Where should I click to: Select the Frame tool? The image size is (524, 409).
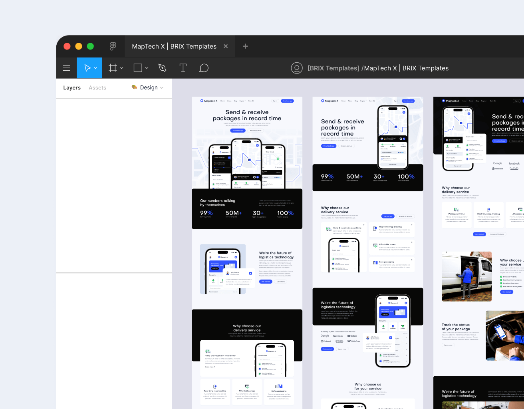tap(113, 68)
